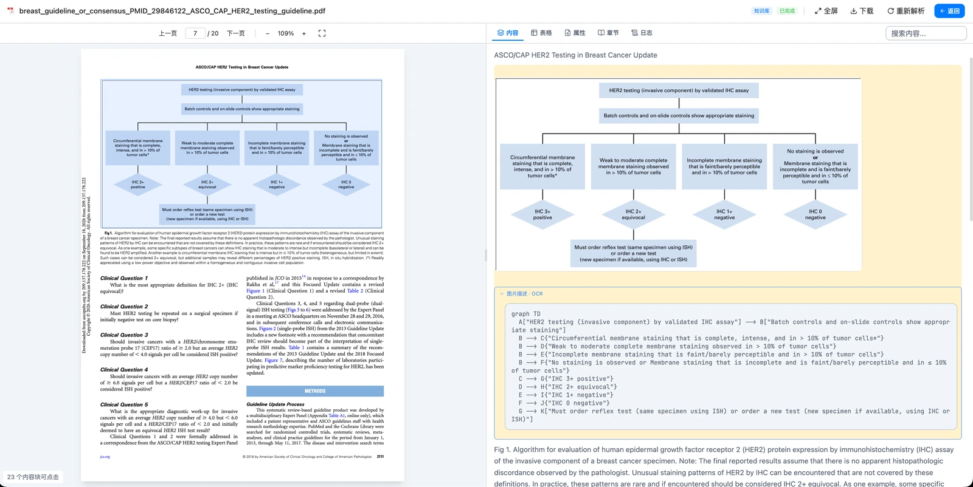973x487 pixels.
Task: Show the 日志 tab
Action: coord(642,33)
